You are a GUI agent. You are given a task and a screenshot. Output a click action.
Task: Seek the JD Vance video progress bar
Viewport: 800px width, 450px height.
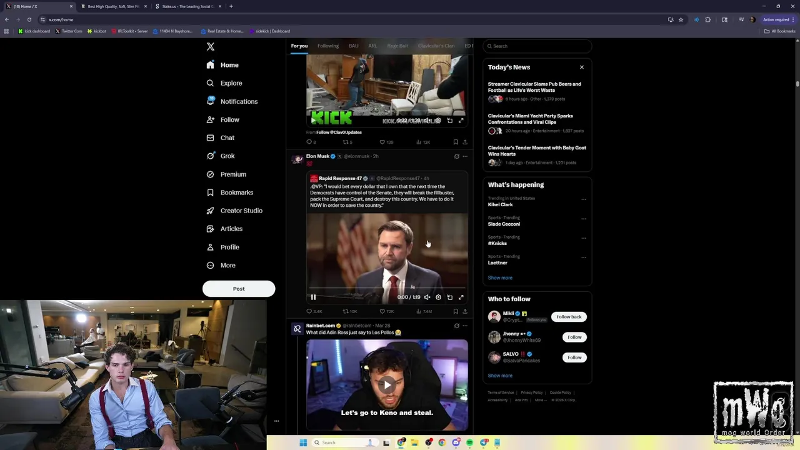pos(387,288)
